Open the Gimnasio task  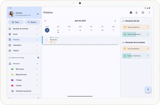(81, 40)
